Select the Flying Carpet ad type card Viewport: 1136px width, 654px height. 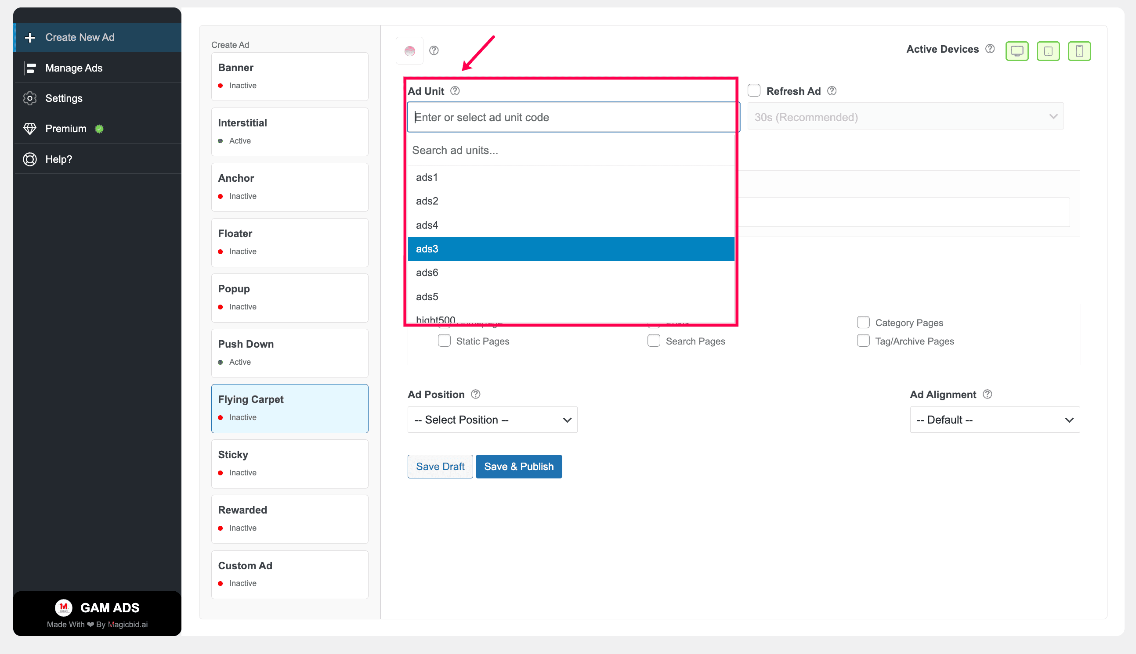click(x=289, y=408)
